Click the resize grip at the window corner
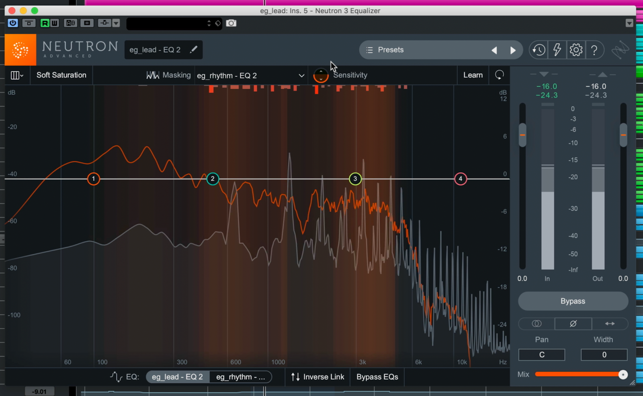 tap(632, 383)
